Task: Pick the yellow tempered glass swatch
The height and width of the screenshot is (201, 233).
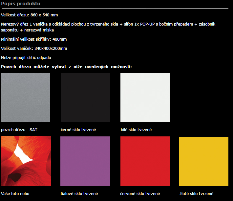Action: pyautogui.click(x=204, y=161)
